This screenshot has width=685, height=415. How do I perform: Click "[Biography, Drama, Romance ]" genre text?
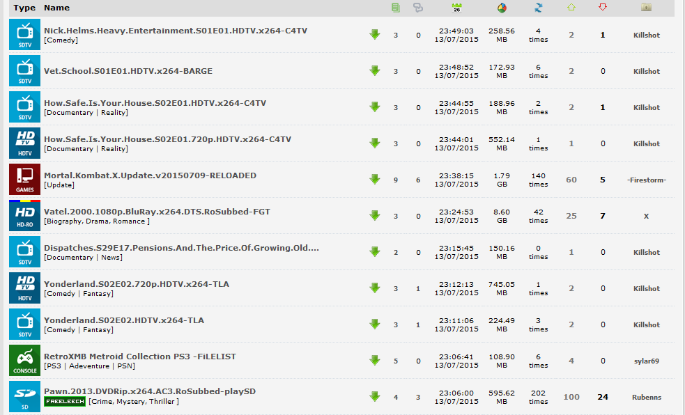(97, 221)
